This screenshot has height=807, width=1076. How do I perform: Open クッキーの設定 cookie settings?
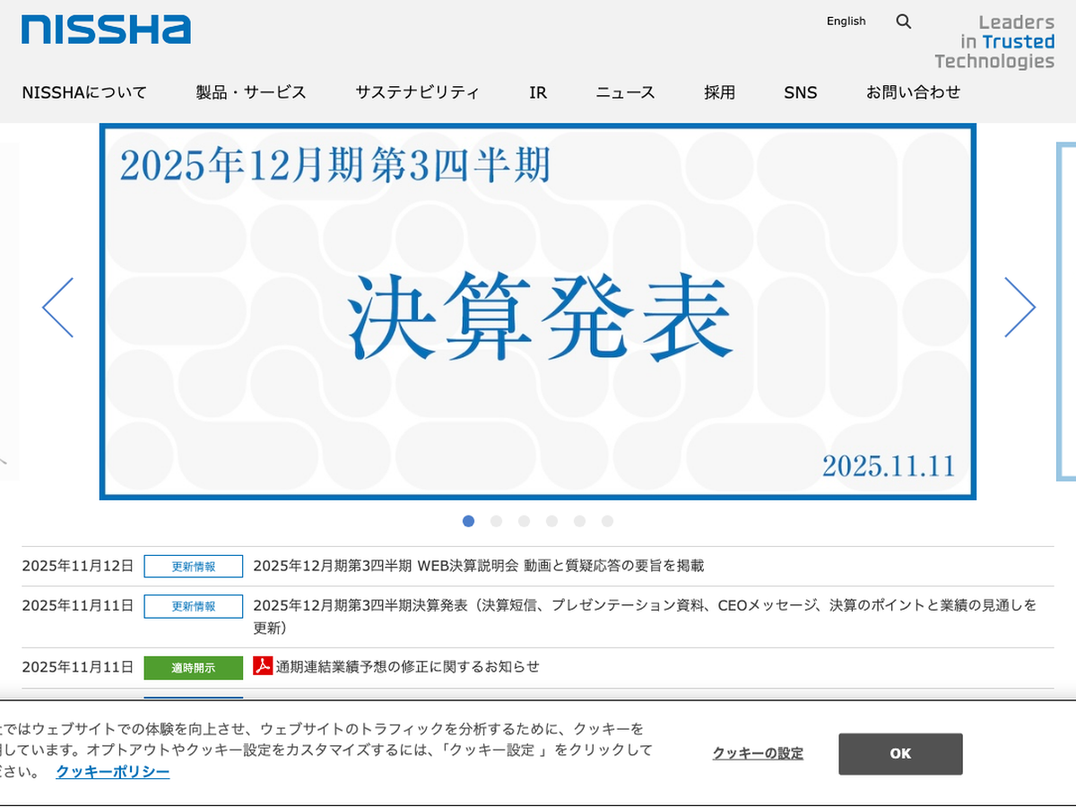click(x=758, y=754)
